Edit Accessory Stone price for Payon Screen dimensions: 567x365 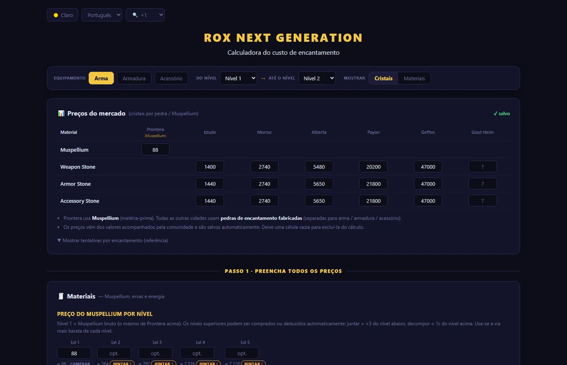(373, 201)
